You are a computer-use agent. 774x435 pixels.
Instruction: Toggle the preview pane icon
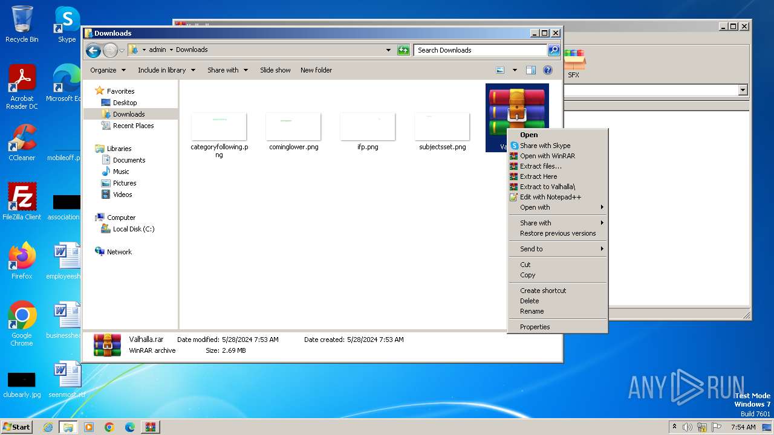[530, 70]
